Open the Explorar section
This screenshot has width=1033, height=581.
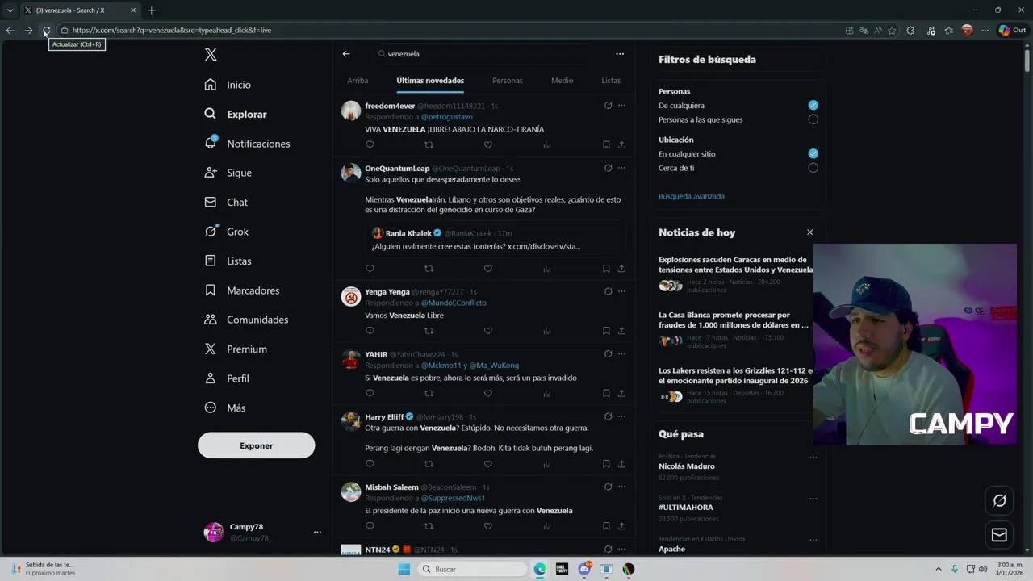(x=236, y=115)
